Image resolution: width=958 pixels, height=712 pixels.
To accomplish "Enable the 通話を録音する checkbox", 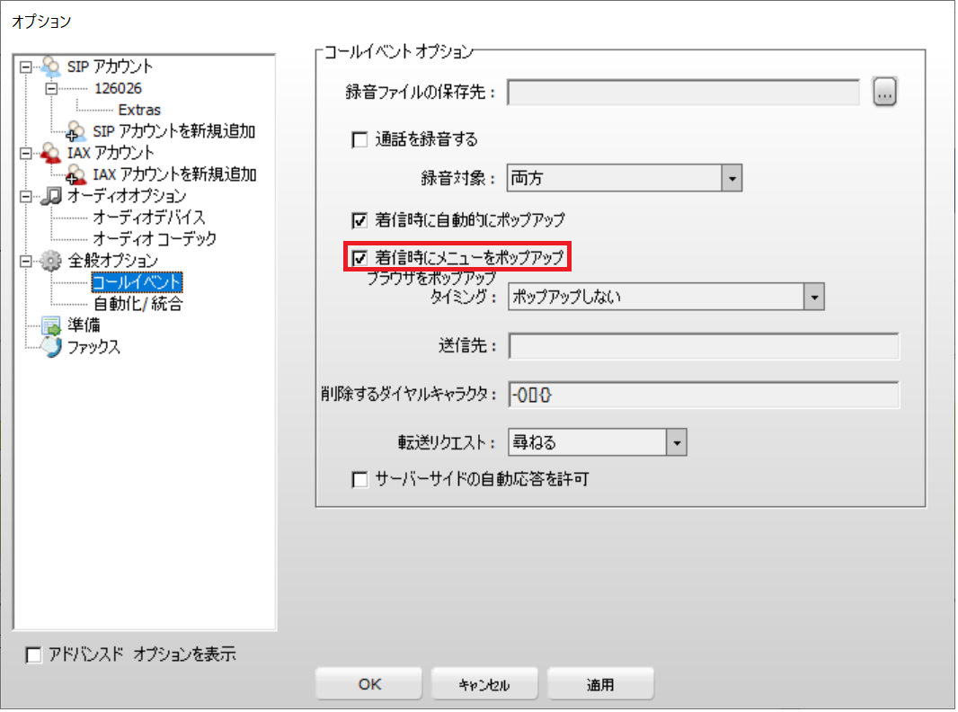I will click(359, 140).
